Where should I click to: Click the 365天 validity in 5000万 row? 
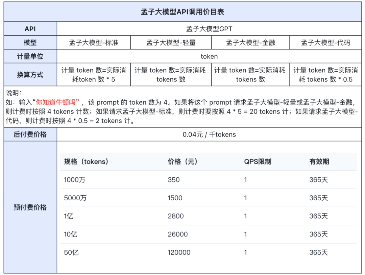point(318,198)
